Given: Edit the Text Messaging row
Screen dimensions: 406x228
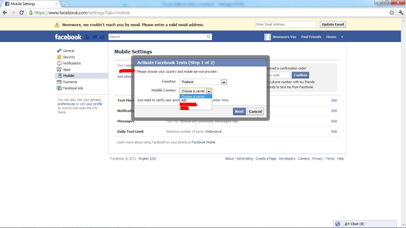Looking at the screenshot, I should 334,100.
